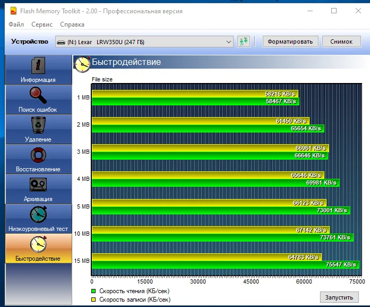Viewport: 370px width, 307px height.
Task: Click the 58467 KB/s read bar value
Action: pos(281,101)
